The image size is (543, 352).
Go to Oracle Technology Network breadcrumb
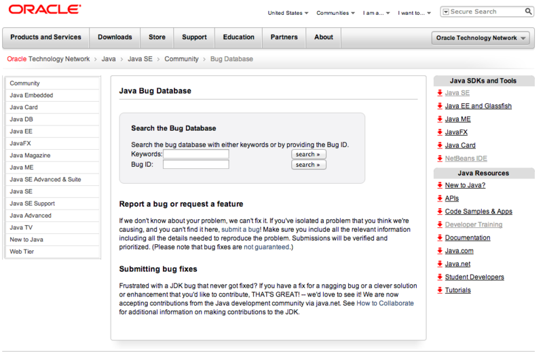tap(48, 59)
